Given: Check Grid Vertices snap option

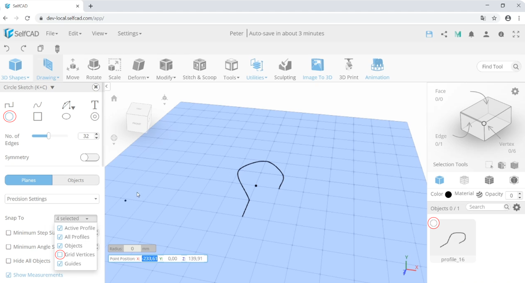Looking at the screenshot, I should [x=60, y=254].
